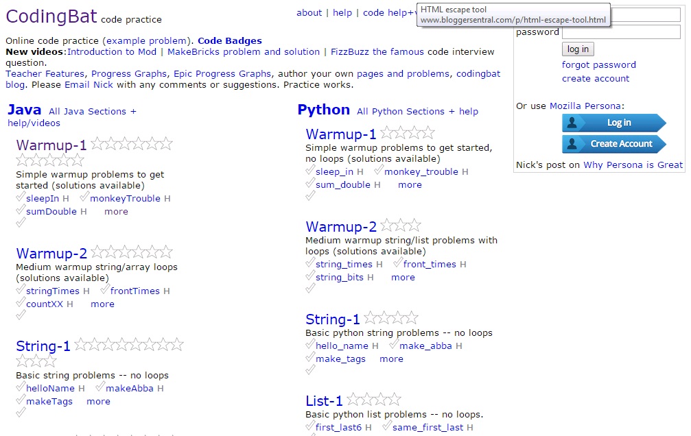
Task: Click the Persona Create Account button
Action: (x=614, y=144)
